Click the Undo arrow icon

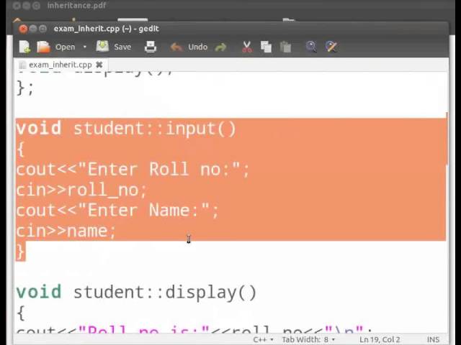coord(176,47)
